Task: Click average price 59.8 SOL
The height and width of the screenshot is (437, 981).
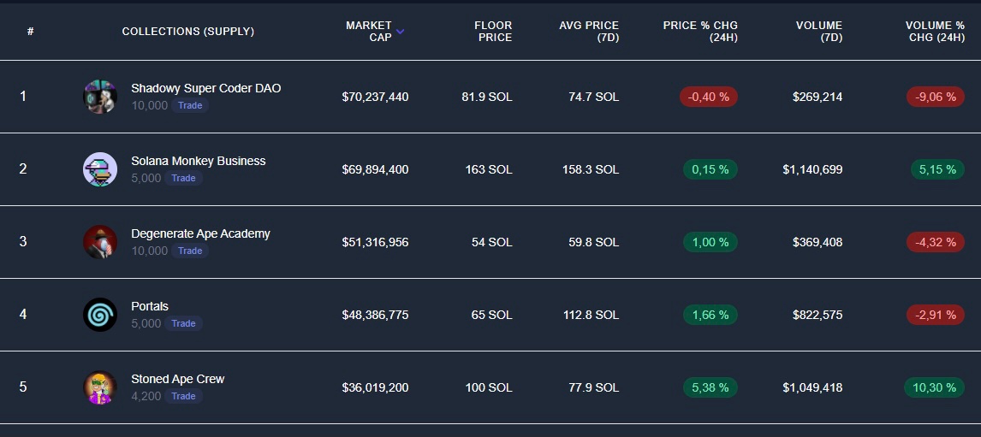Action: tap(594, 242)
